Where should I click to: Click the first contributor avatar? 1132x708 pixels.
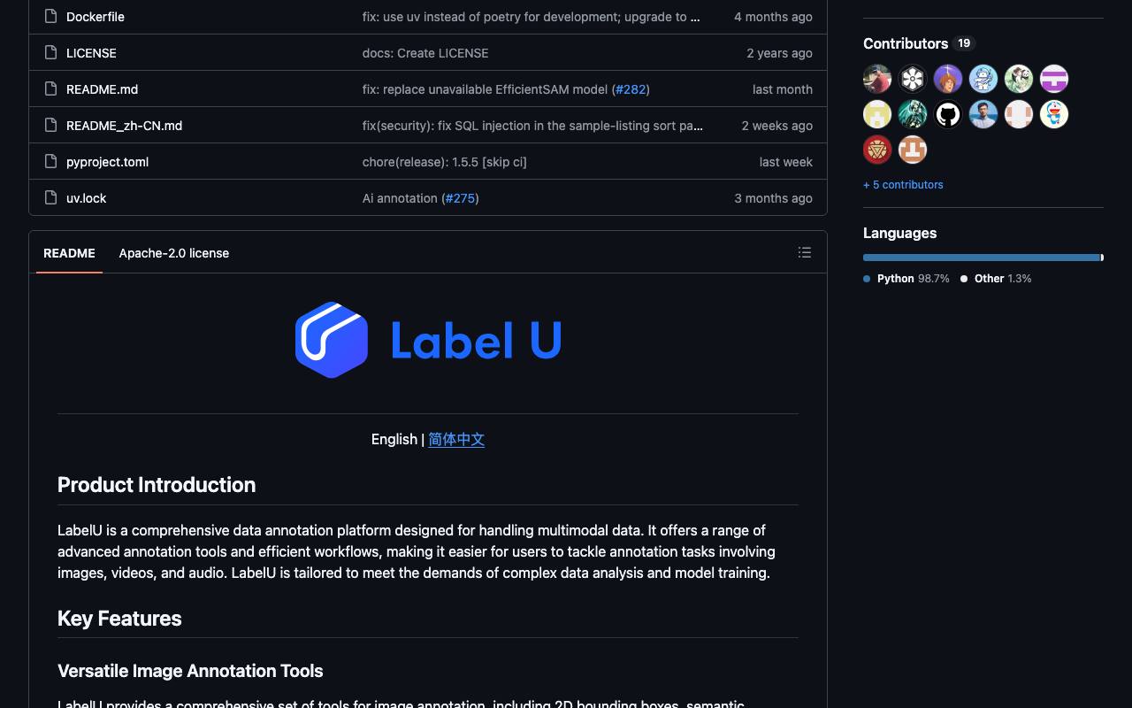point(877,79)
